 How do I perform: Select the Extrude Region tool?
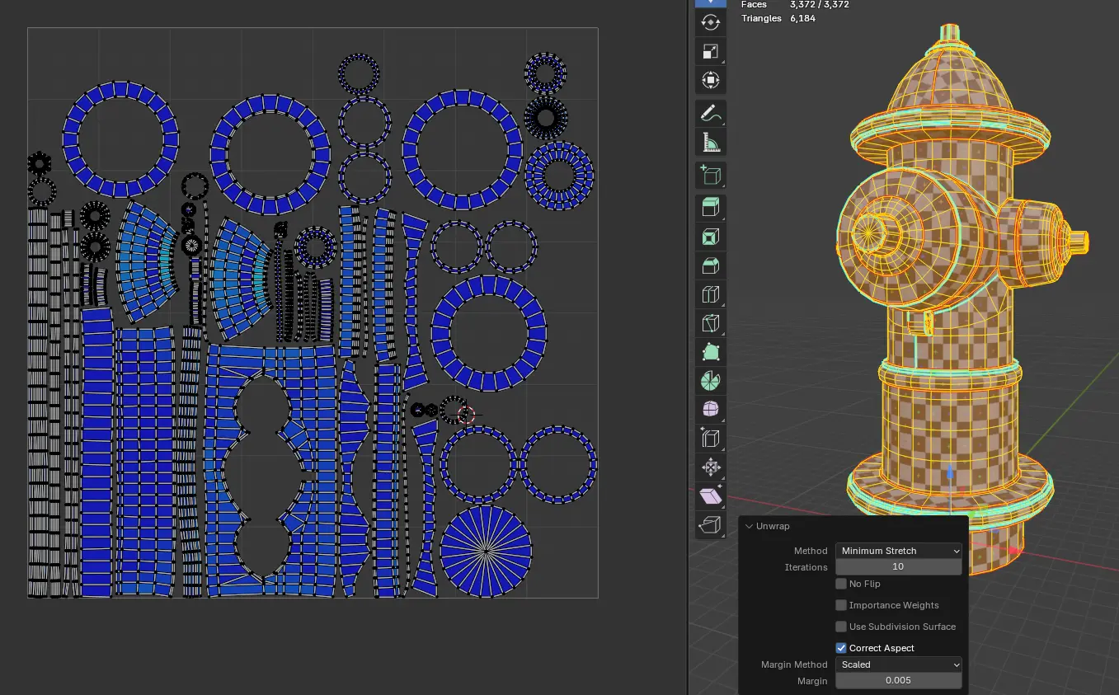pyautogui.click(x=710, y=208)
